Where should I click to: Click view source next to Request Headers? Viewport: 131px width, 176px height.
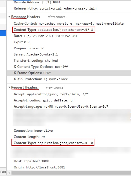coord(54,87)
